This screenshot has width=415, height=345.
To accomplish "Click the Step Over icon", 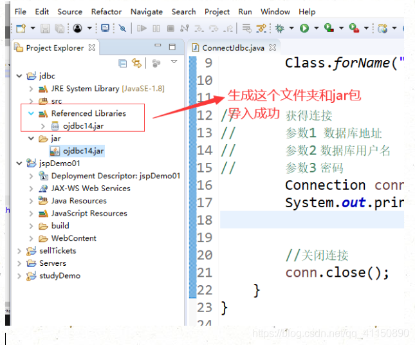I will pyautogui.click(x=214, y=28).
